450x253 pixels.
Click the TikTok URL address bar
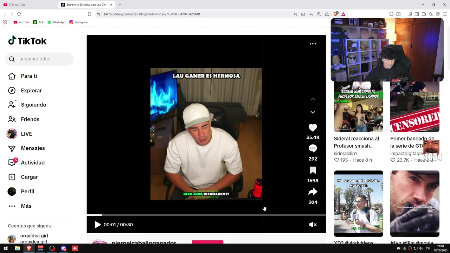(152, 14)
